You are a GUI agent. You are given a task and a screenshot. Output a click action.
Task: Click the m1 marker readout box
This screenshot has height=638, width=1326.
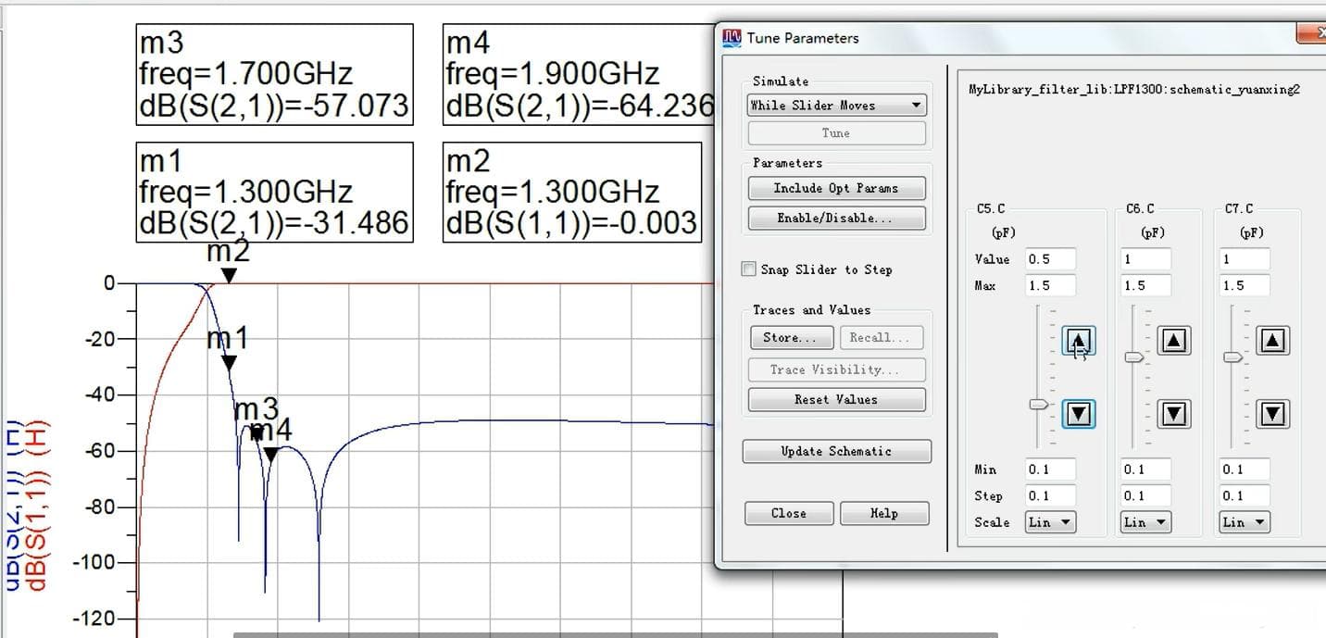[x=274, y=193]
